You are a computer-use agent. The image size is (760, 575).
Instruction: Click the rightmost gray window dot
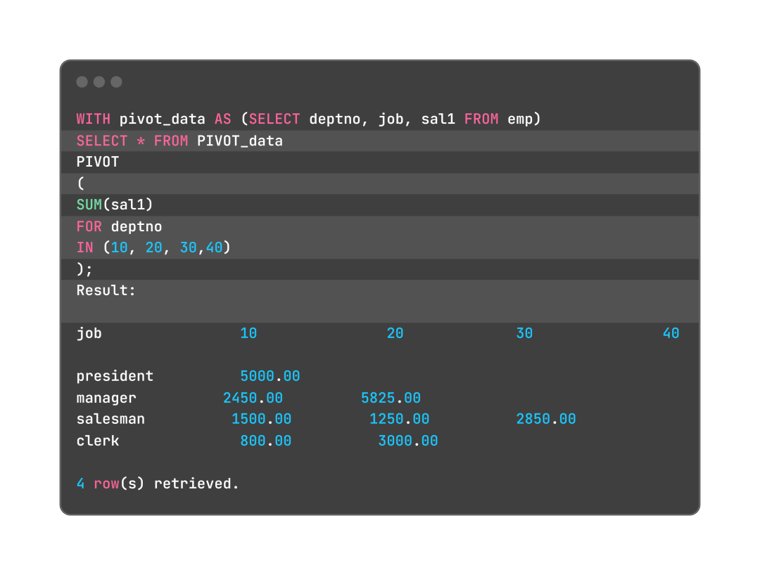[x=116, y=82]
